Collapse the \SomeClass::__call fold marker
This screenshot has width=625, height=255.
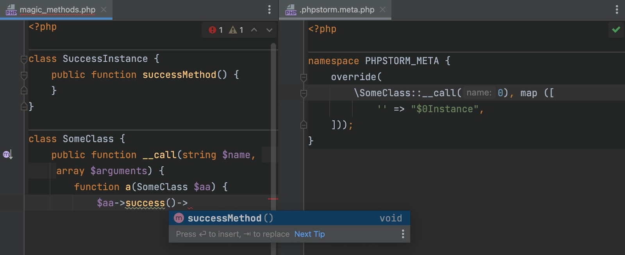click(x=304, y=94)
